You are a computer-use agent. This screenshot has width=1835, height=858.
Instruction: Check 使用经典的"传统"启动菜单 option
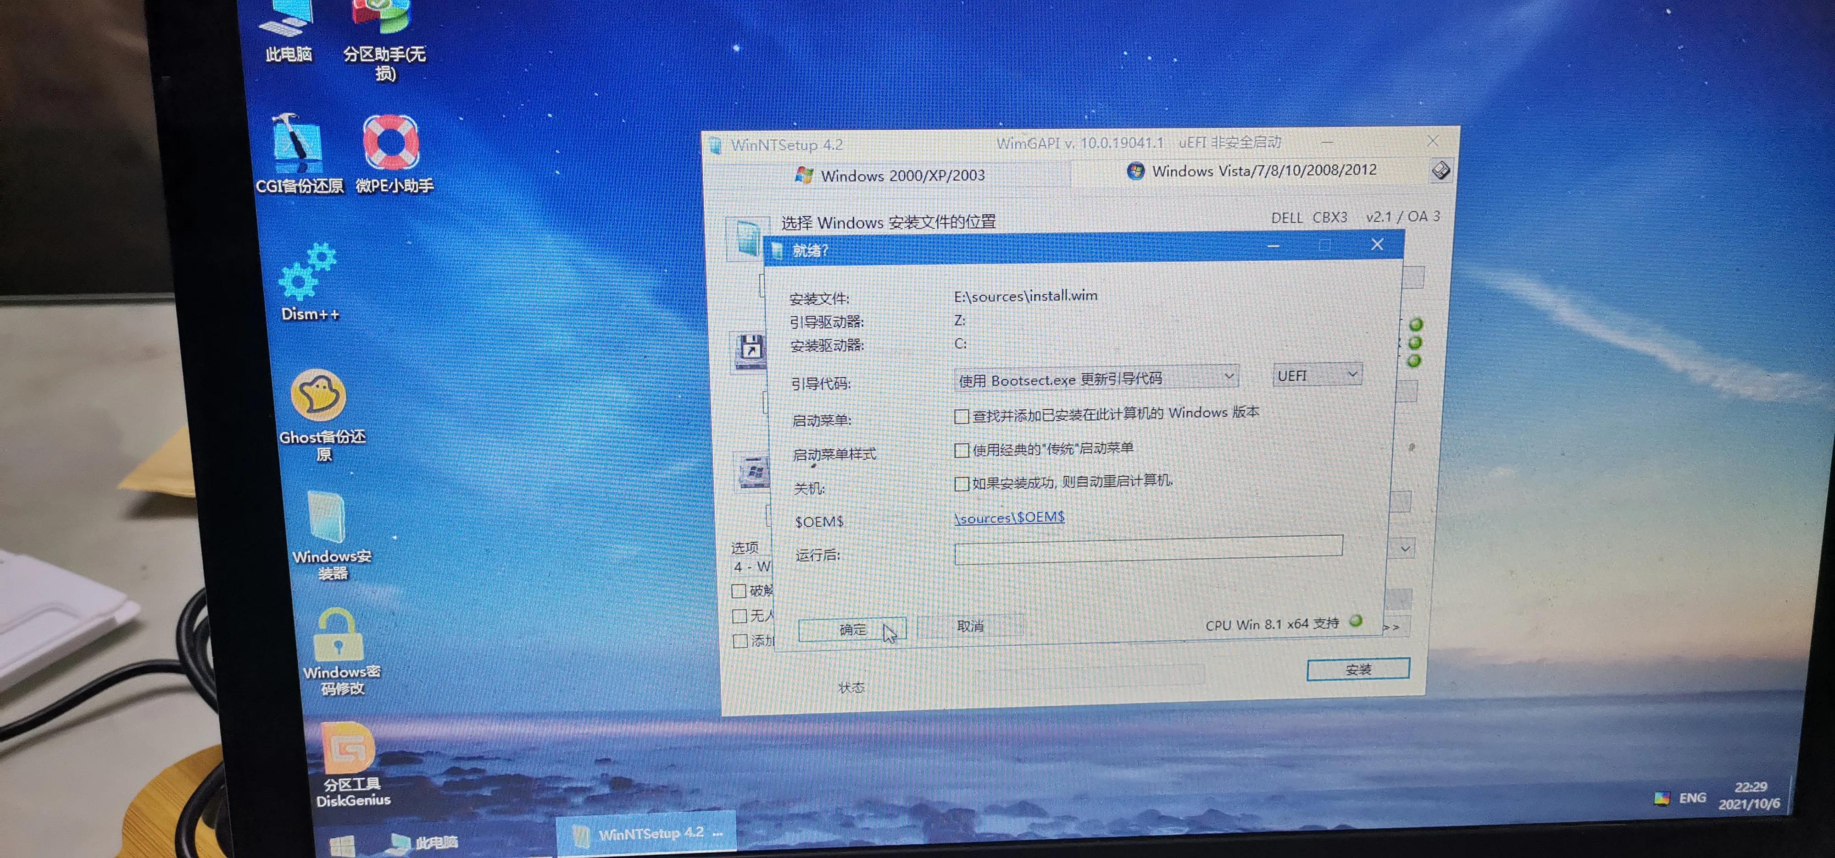[x=962, y=451]
